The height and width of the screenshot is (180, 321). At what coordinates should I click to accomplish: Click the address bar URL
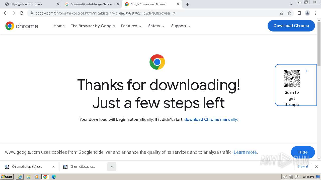[x=105, y=13]
